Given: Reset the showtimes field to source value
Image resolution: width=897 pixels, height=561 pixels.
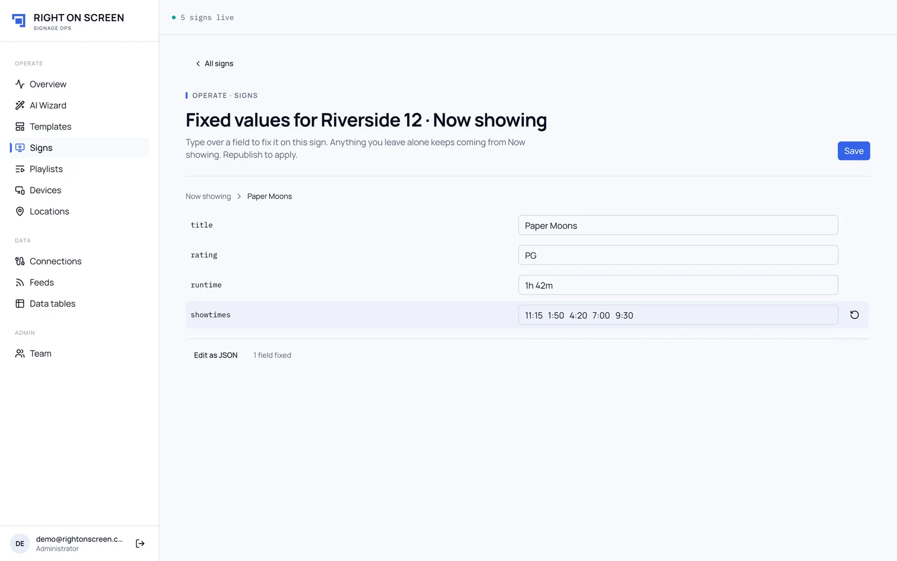Looking at the screenshot, I should [x=854, y=315].
